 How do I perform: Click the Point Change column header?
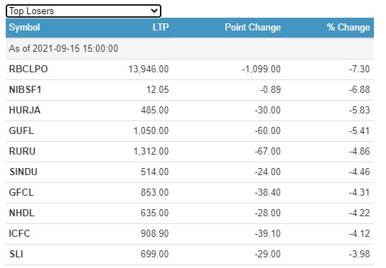[252, 27]
